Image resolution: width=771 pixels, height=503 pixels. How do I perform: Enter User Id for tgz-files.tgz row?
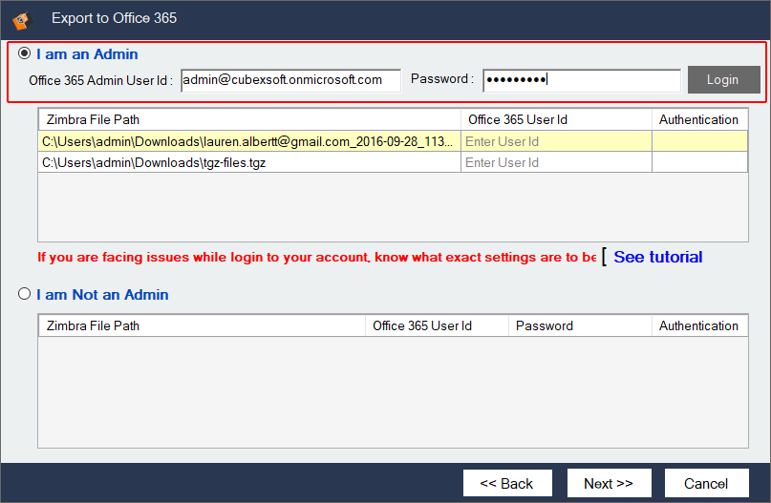(x=556, y=162)
